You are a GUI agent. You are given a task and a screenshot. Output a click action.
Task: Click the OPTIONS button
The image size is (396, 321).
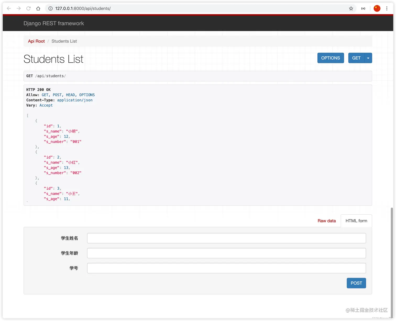[331, 58]
